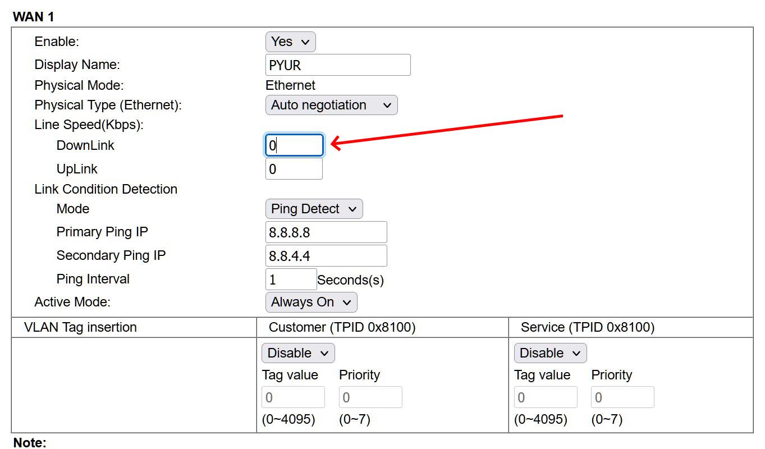Click the UpLink line speed field
The height and width of the screenshot is (449, 765).
click(294, 169)
